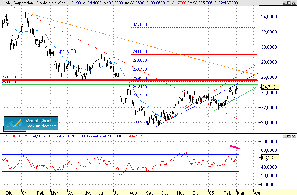Select the thick green horizontal line

click(x=130, y=85)
